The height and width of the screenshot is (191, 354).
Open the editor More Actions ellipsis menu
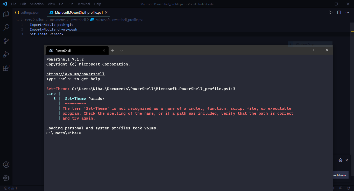tap(347, 12)
